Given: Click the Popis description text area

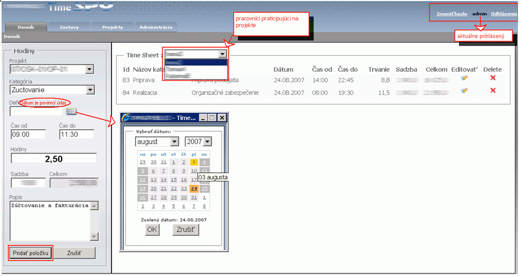Looking at the screenshot, I should click(x=50, y=221).
